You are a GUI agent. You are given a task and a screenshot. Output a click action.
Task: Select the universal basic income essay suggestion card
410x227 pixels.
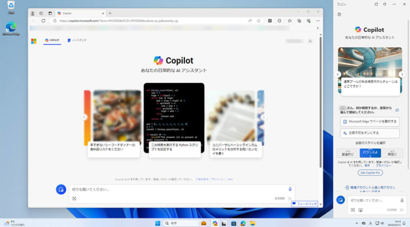pyautogui.click(x=234, y=124)
